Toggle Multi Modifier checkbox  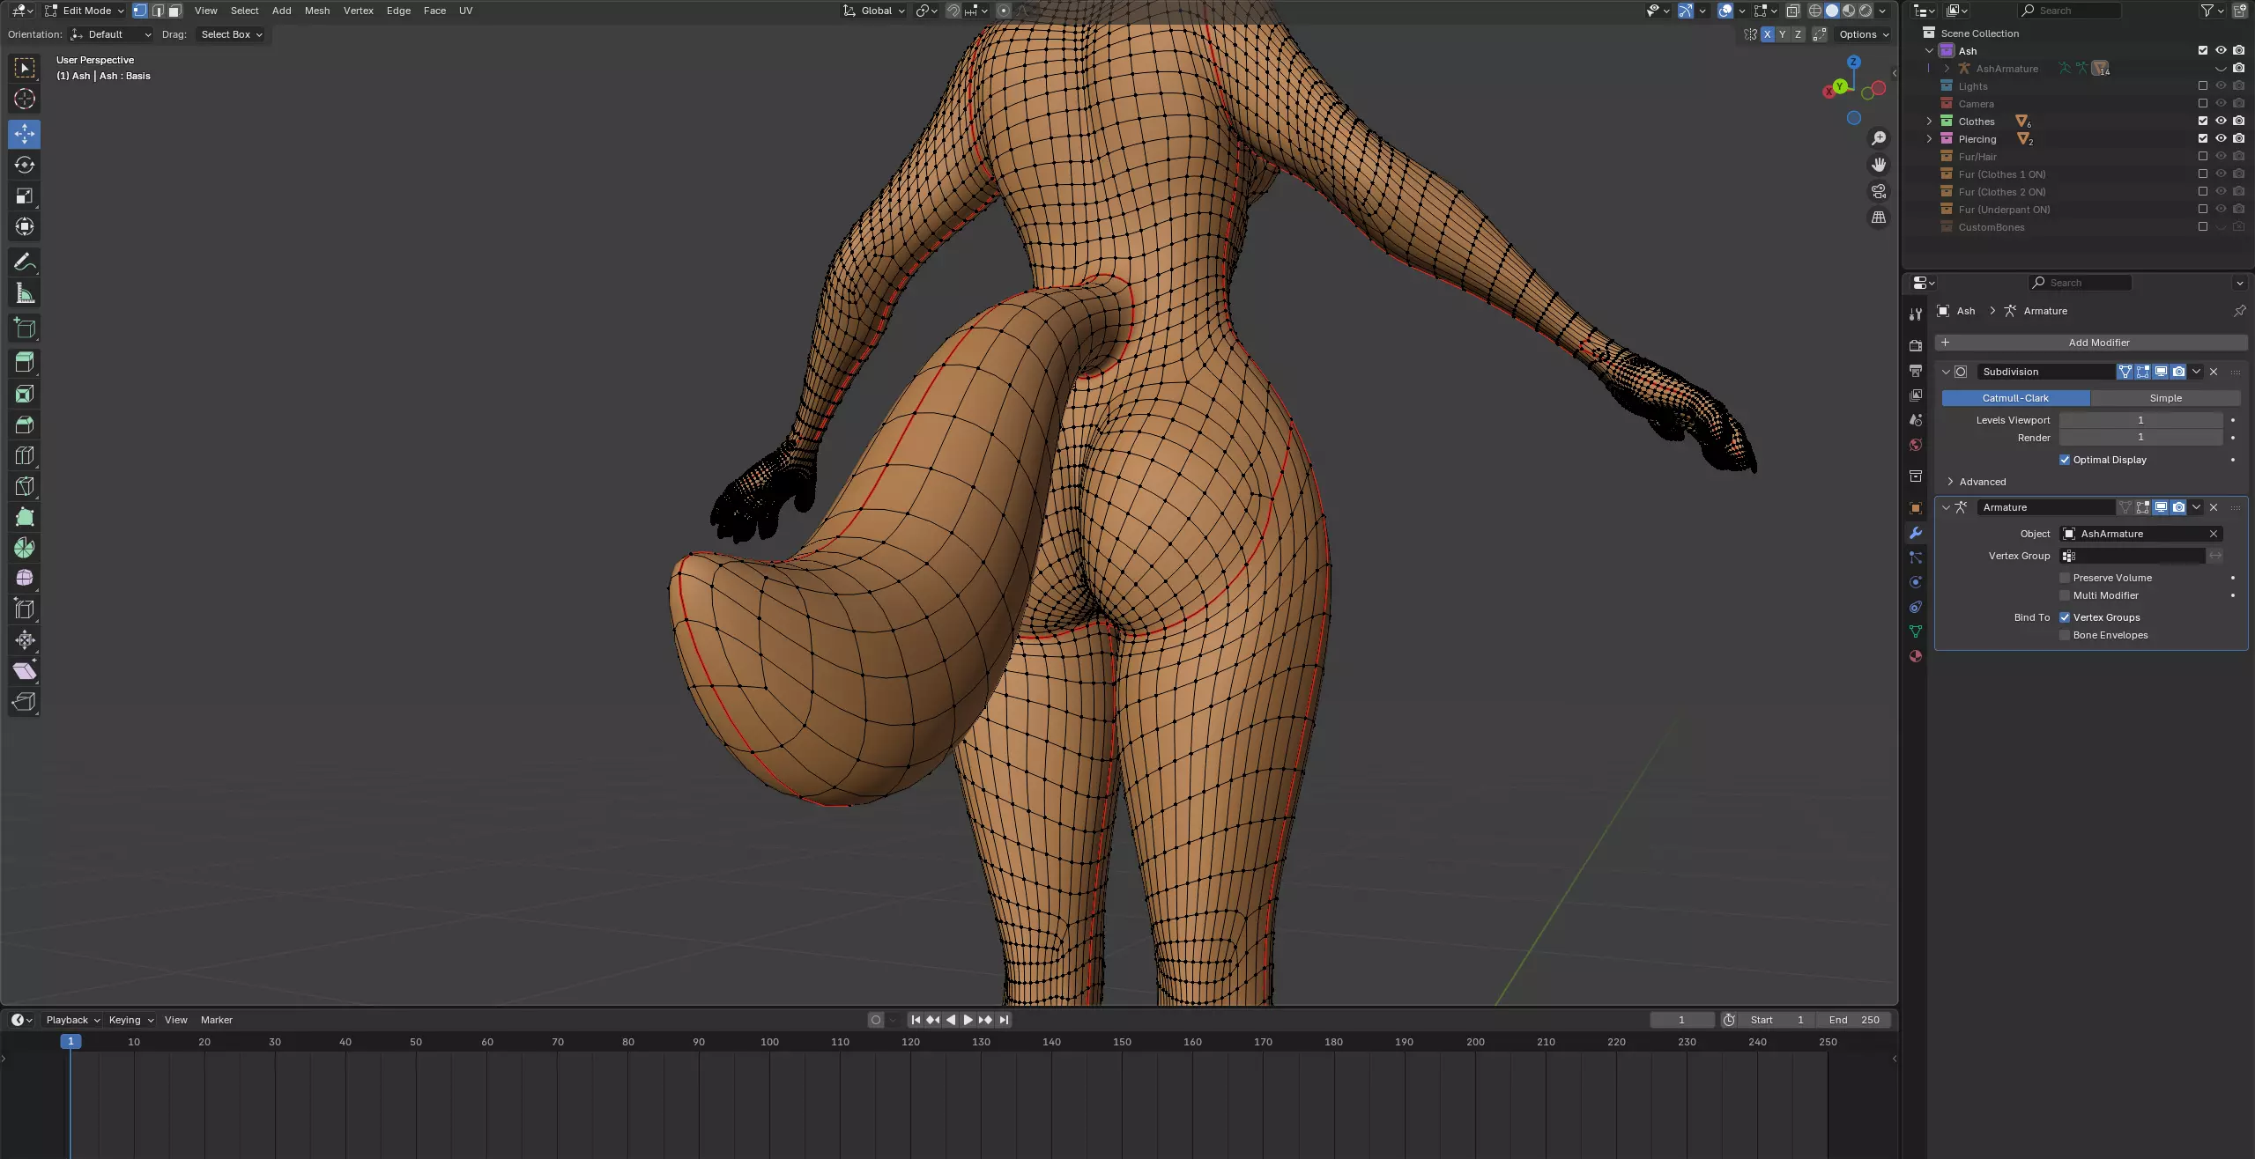[x=2064, y=595]
